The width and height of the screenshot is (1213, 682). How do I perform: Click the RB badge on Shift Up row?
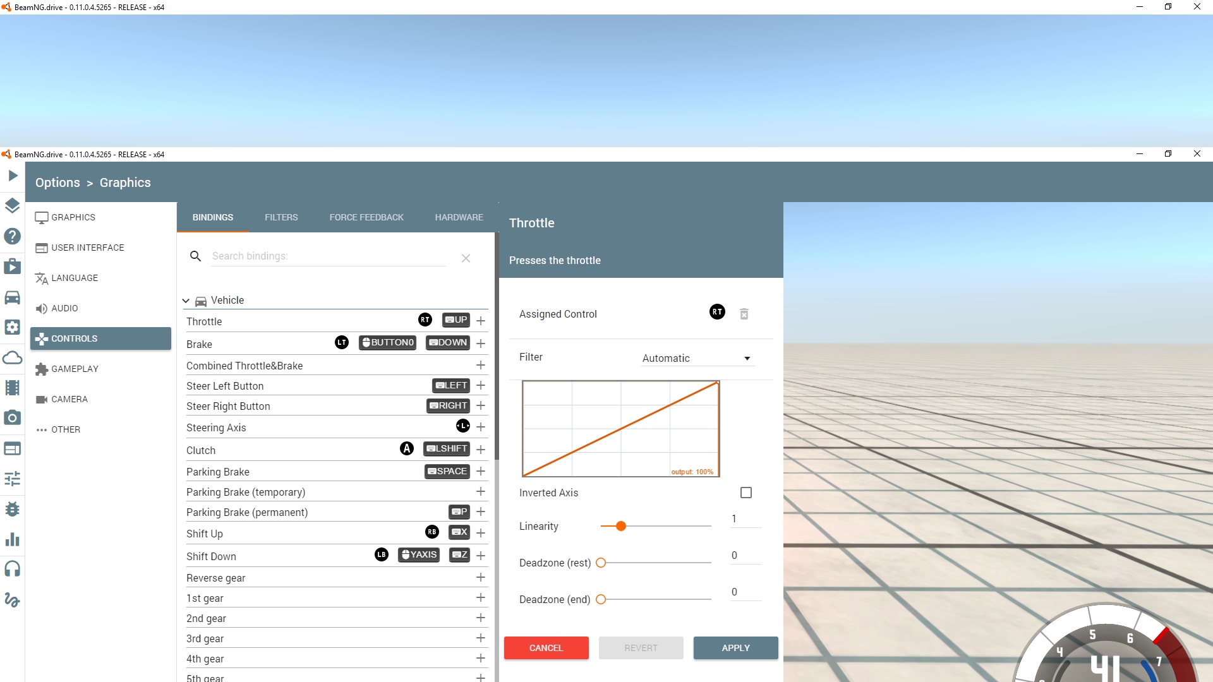tap(432, 532)
